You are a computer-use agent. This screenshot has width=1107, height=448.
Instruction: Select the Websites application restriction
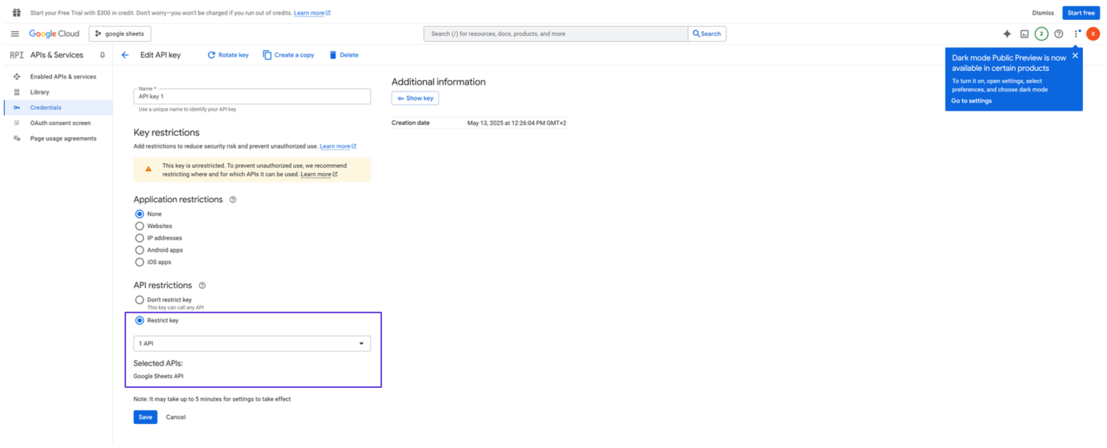click(x=140, y=226)
